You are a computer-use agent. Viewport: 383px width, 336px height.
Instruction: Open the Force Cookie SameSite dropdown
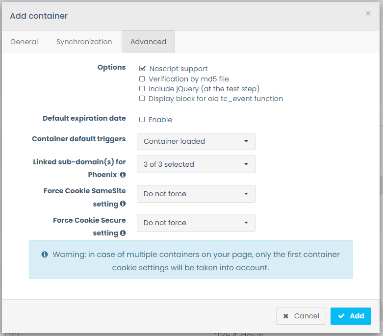tap(196, 194)
